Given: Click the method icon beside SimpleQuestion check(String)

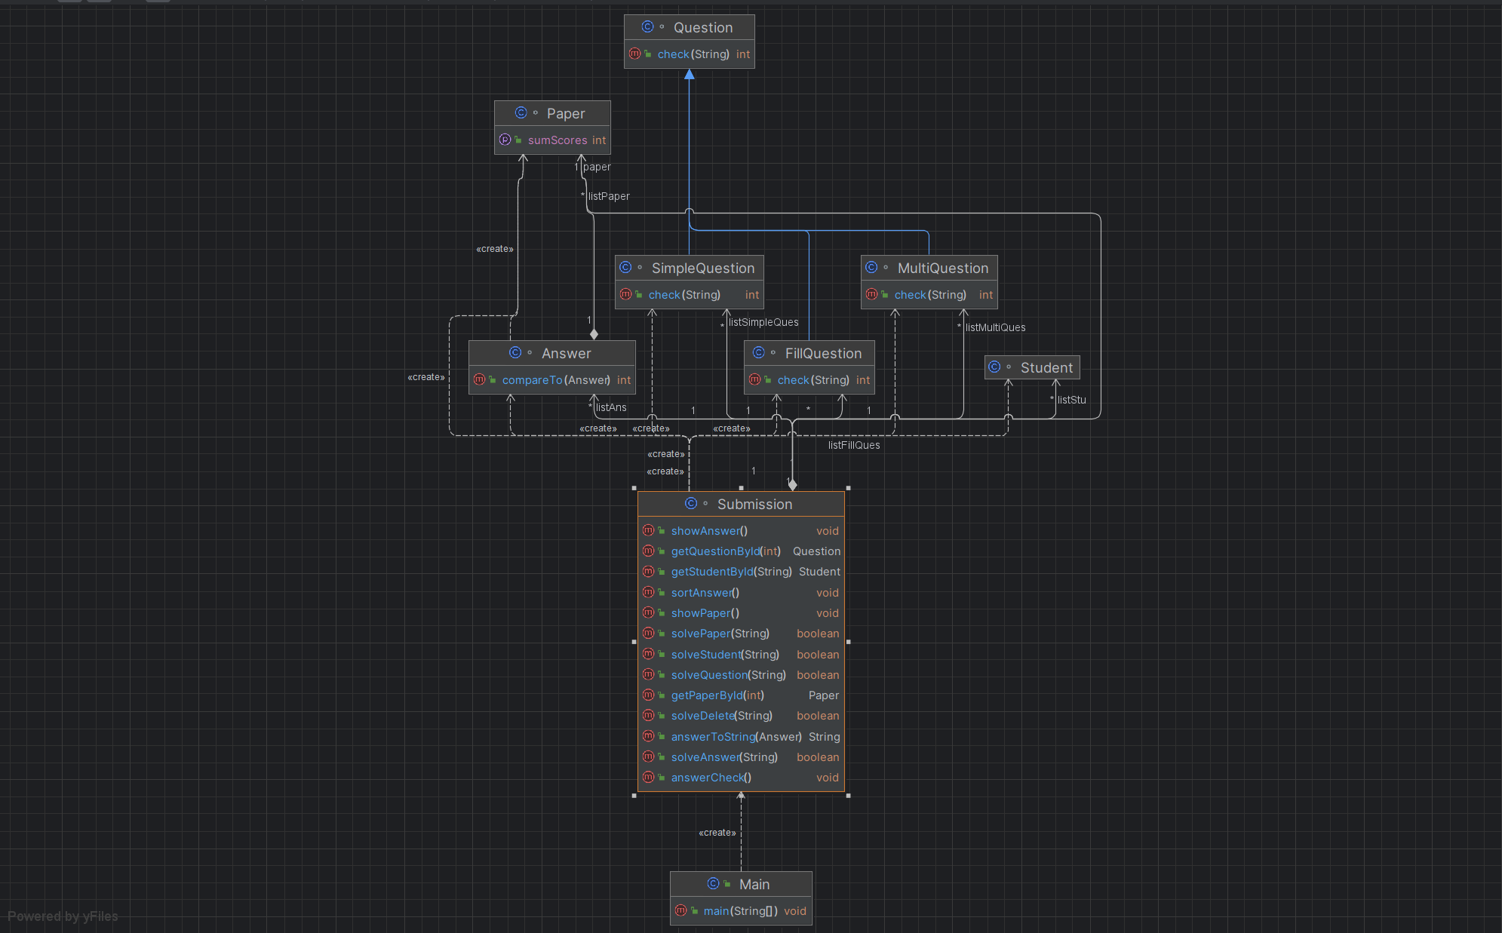Looking at the screenshot, I should (625, 295).
